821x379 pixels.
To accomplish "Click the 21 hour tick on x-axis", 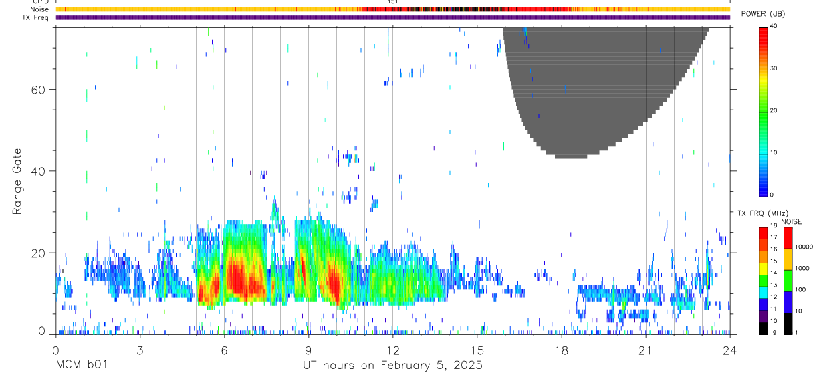I will click(x=646, y=349).
